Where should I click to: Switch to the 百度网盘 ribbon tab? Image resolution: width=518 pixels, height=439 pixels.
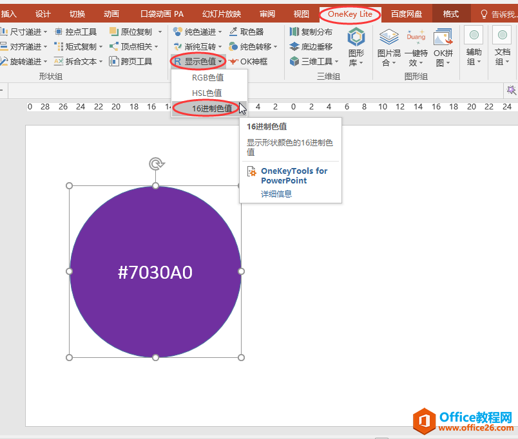pos(407,14)
